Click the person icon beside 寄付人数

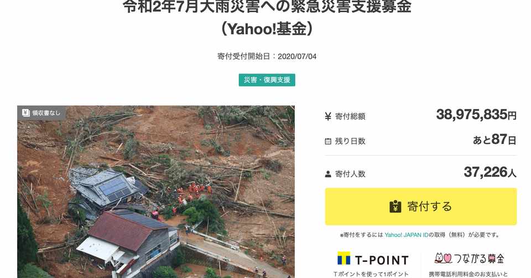(328, 174)
